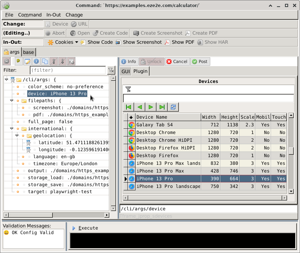Click the remove node icon in tree toolbar
The height and width of the screenshot is (253, 300).
(x=7, y=61)
